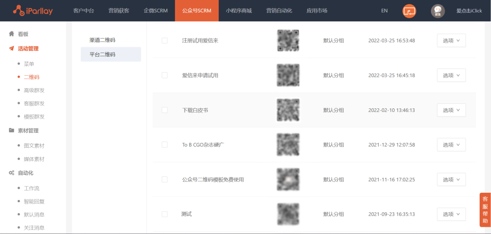The width and height of the screenshot is (491, 234).
Task: Click the name To B CGO杂志硬广
Action: [203, 145]
